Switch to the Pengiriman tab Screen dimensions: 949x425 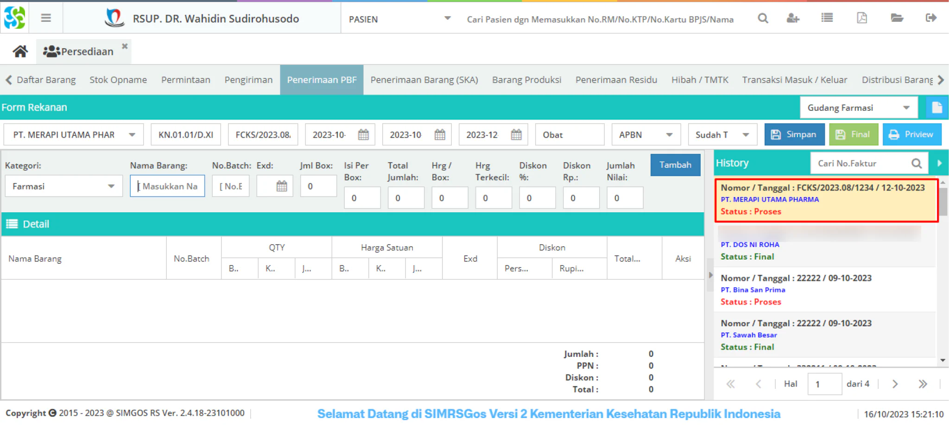[248, 80]
